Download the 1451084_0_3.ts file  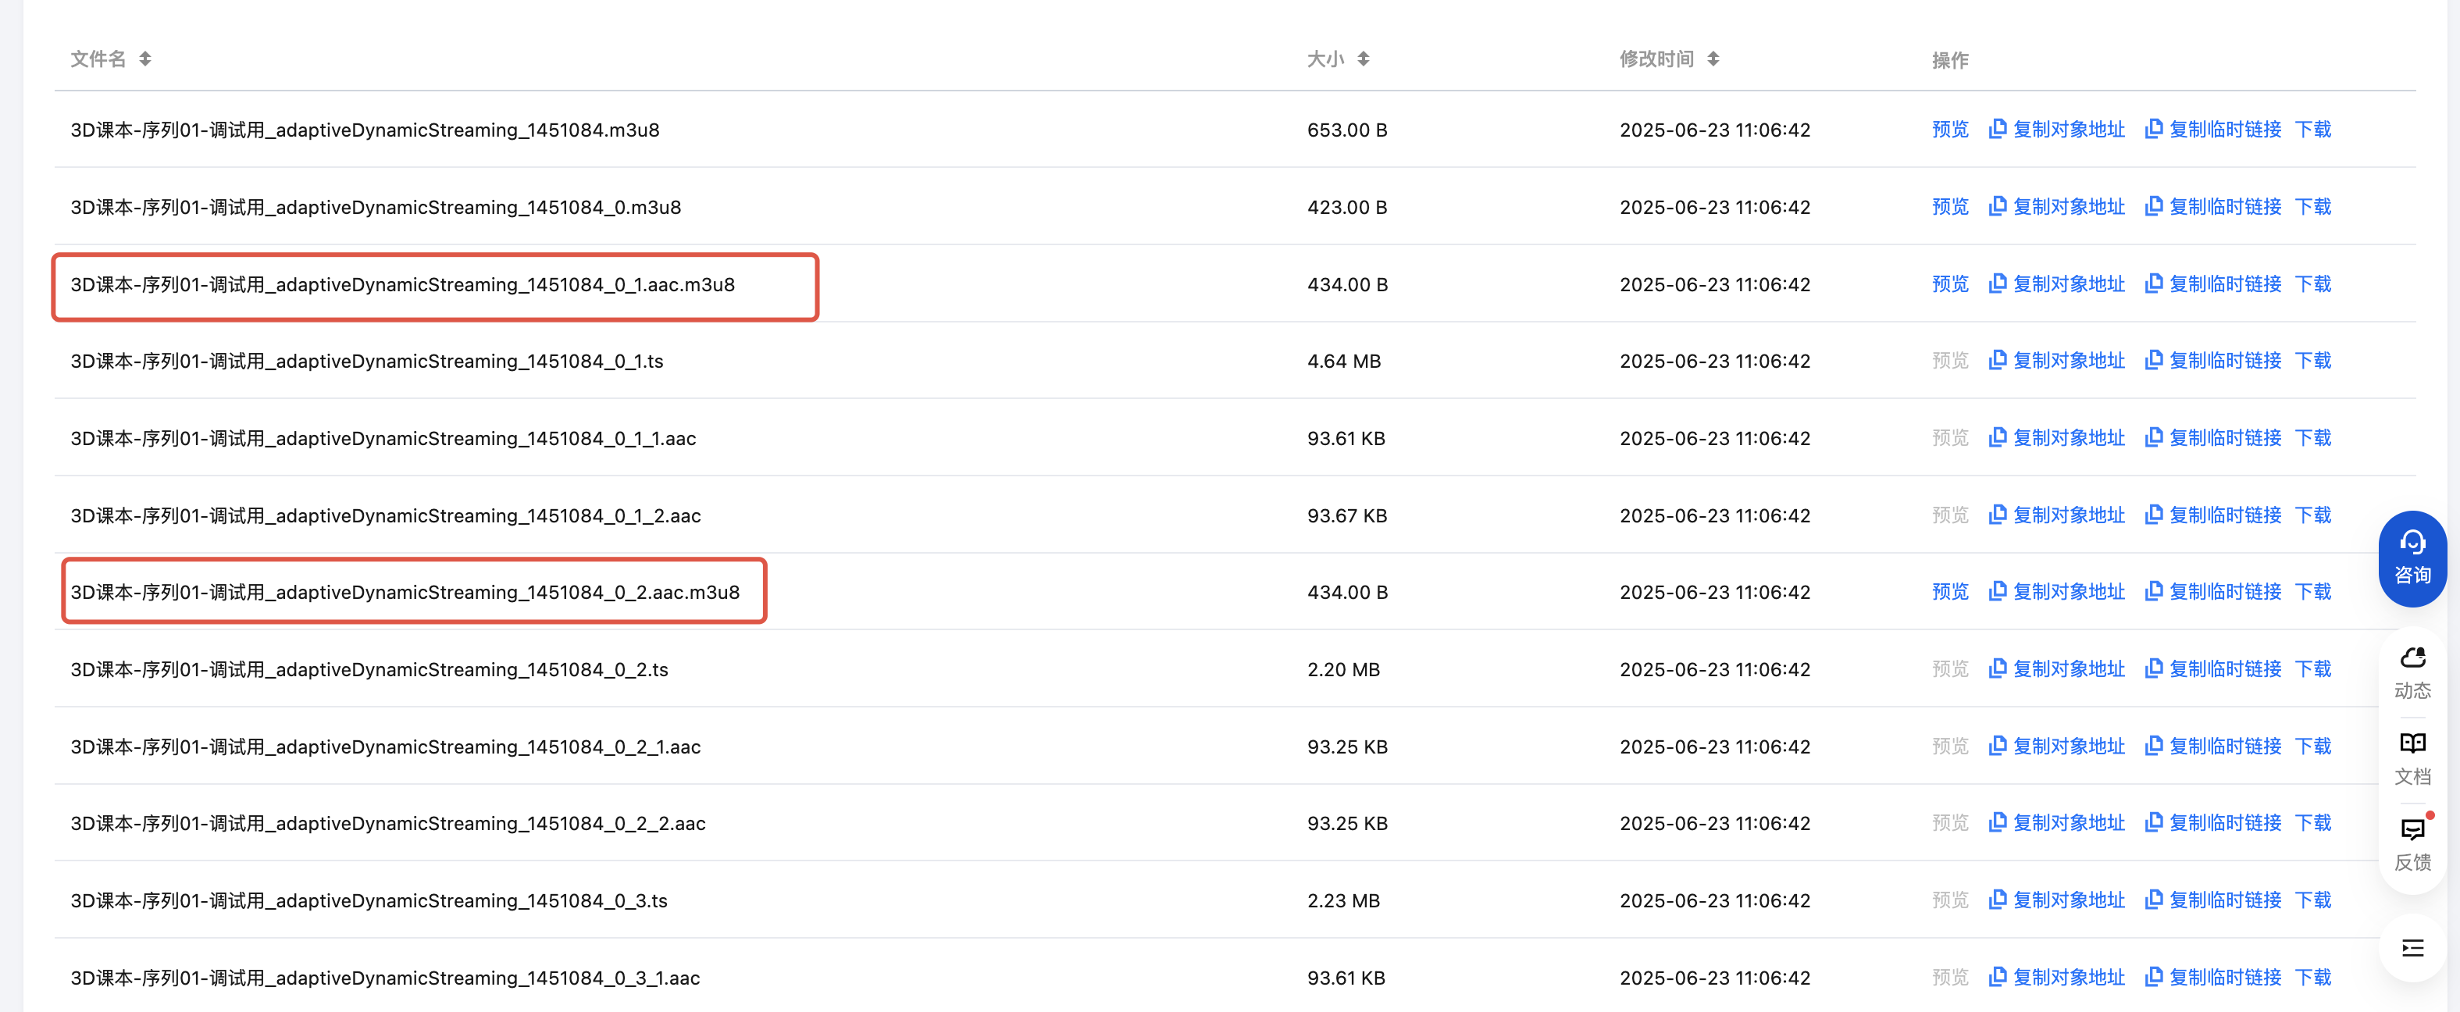click(2312, 900)
